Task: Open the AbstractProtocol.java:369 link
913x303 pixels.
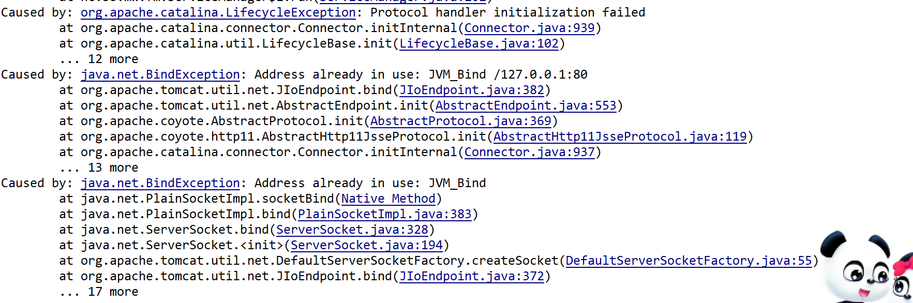Action: pyautogui.click(x=461, y=121)
